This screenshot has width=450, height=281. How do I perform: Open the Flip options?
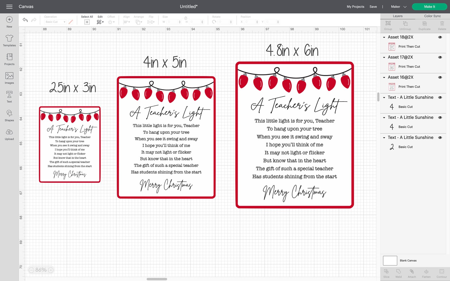click(x=151, y=22)
